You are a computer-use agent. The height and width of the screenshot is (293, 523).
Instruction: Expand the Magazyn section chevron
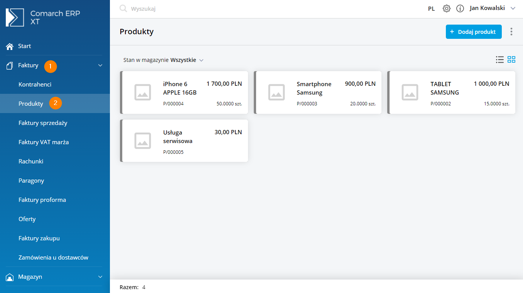click(100, 277)
